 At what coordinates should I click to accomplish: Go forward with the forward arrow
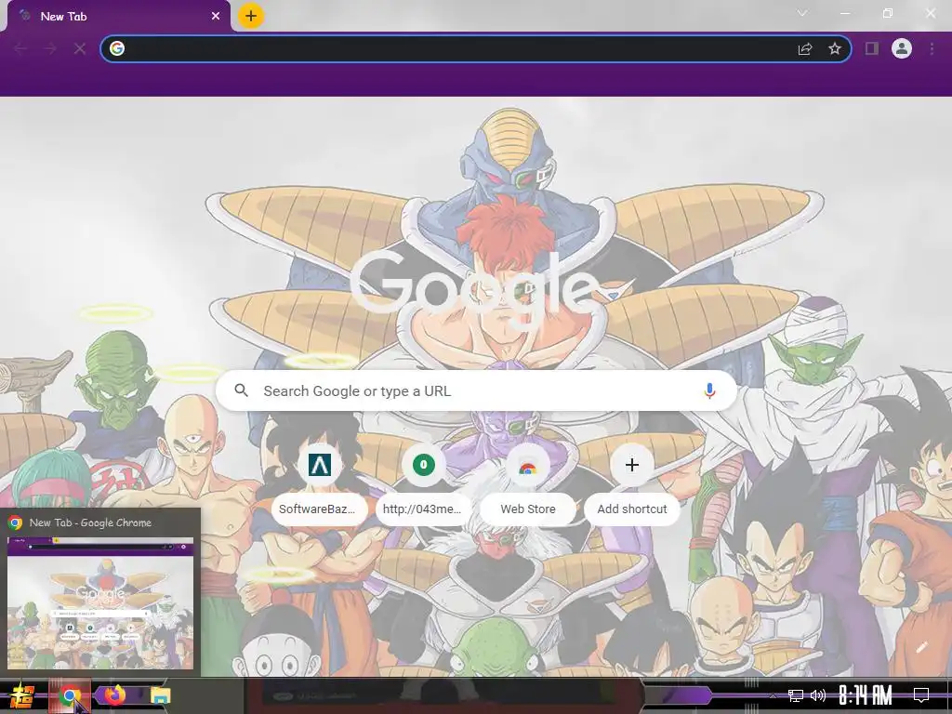(x=50, y=48)
